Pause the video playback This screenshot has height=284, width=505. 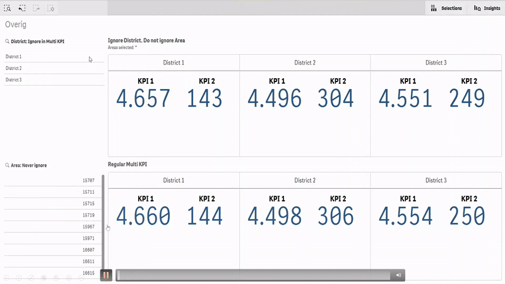tap(106, 275)
